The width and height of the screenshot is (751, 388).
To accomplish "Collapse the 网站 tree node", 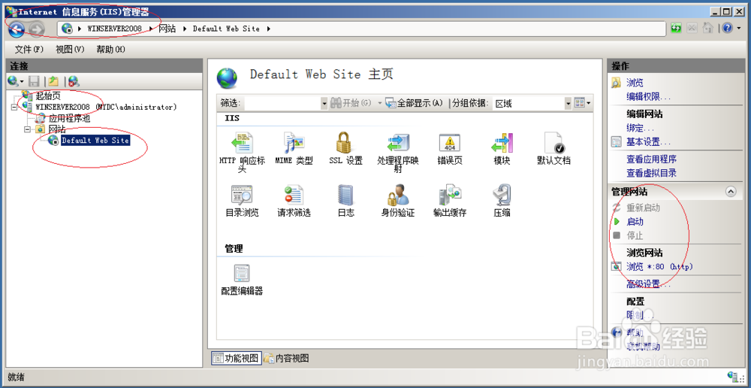I will (27, 129).
